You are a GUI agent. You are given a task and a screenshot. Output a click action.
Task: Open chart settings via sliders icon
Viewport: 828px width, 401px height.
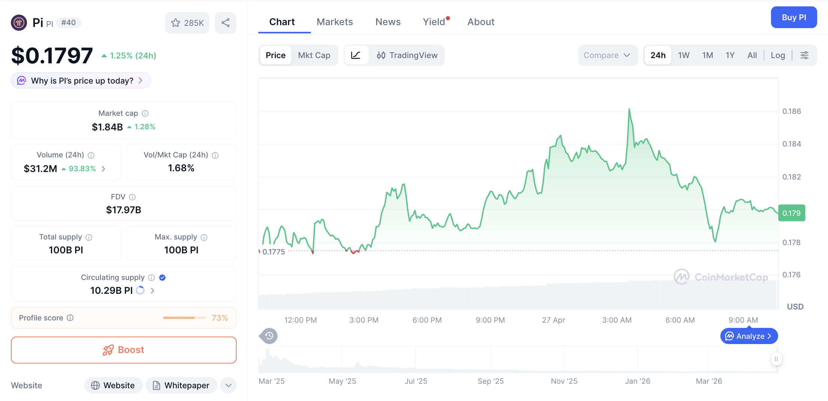805,55
